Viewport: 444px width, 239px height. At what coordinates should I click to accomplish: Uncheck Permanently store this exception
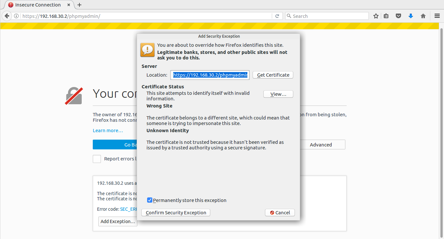[150, 200]
